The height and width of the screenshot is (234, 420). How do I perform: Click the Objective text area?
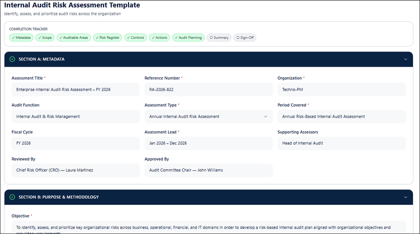[x=208, y=227]
